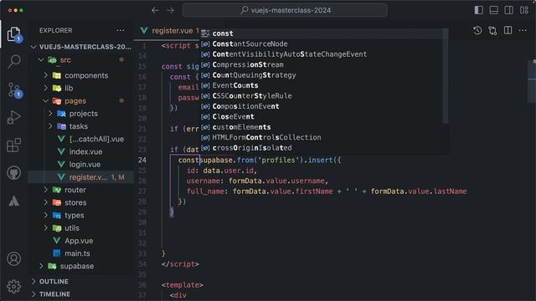Select register.vue in the file tree
This screenshot has height=301, width=536.
(x=81, y=177)
